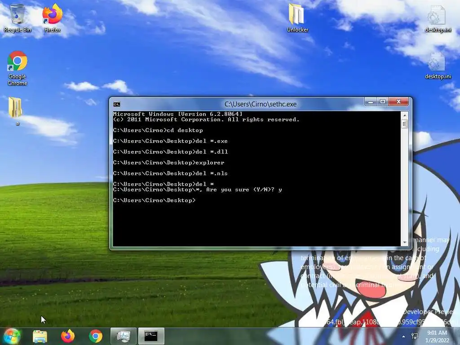Select the Firefox desktop shortcut
This screenshot has height=345, width=460.
52,18
